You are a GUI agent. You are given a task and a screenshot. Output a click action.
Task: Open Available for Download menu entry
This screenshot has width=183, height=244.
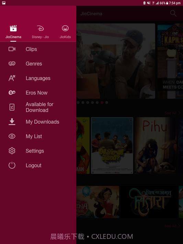click(x=38, y=107)
